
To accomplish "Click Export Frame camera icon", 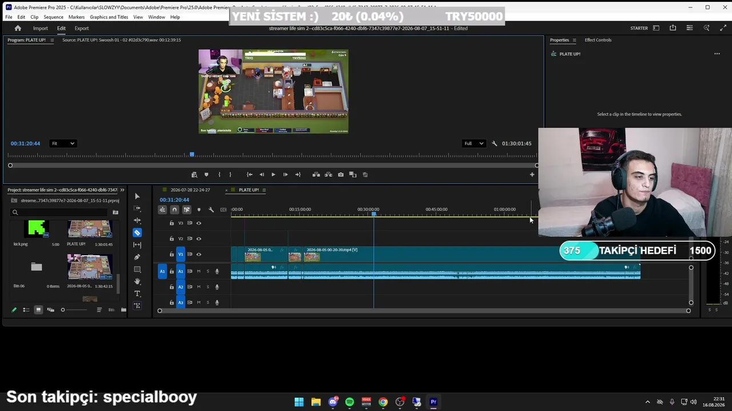I will coord(341,175).
